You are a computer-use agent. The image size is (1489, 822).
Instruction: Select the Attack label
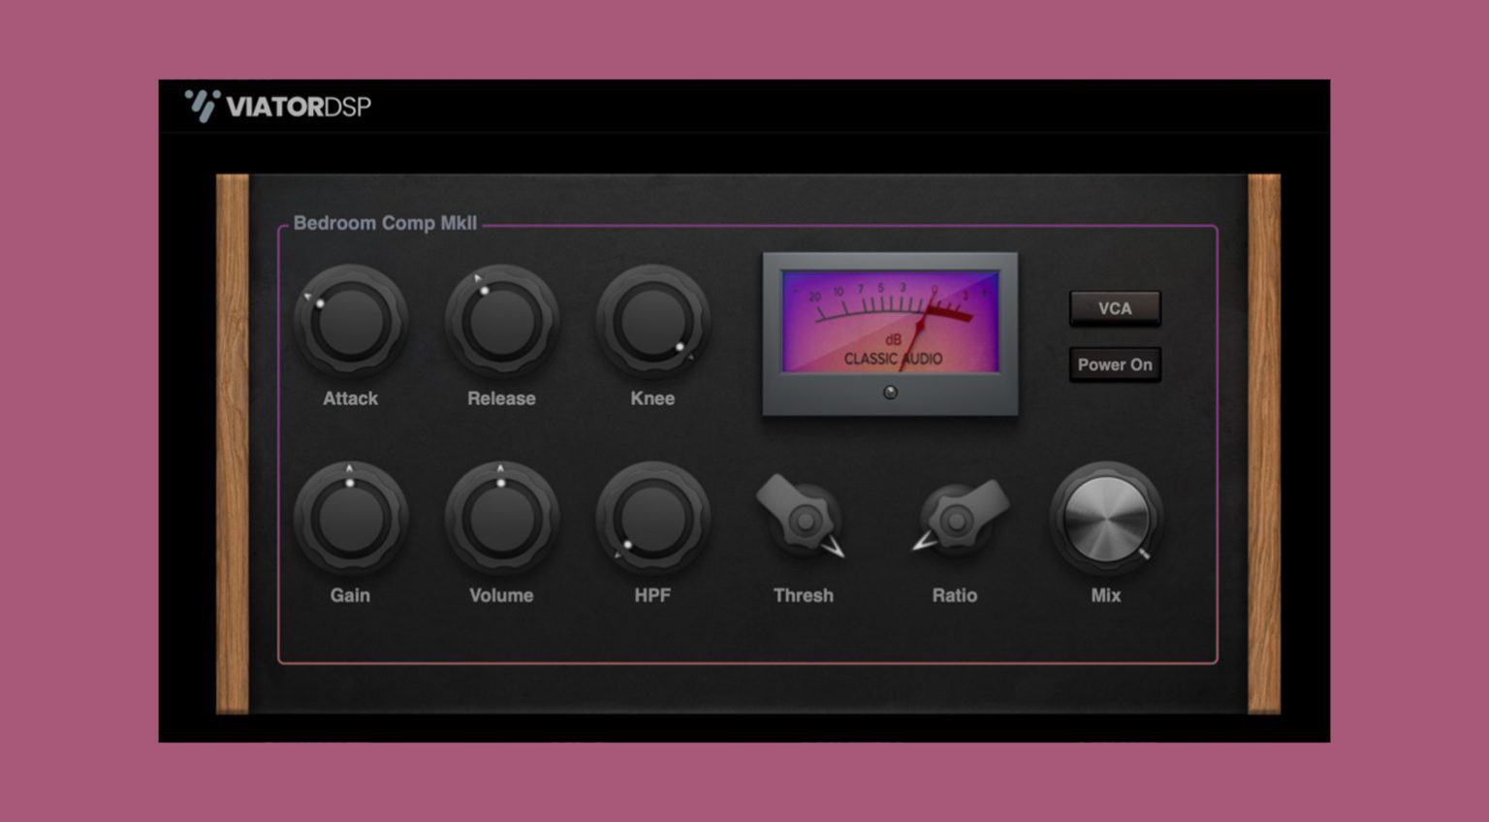click(350, 397)
